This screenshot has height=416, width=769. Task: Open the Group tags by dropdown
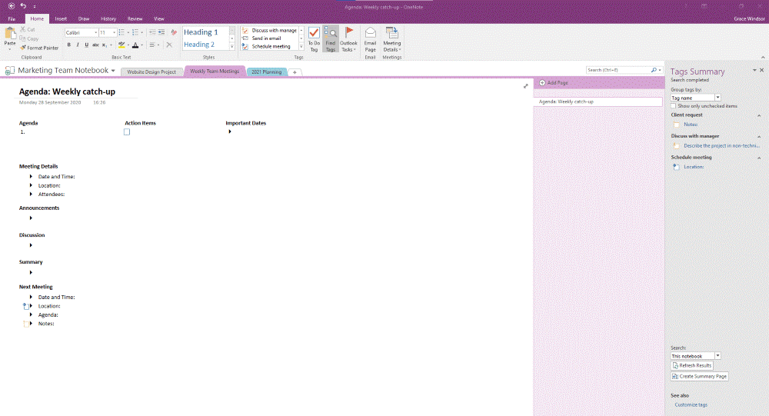click(695, 98)
